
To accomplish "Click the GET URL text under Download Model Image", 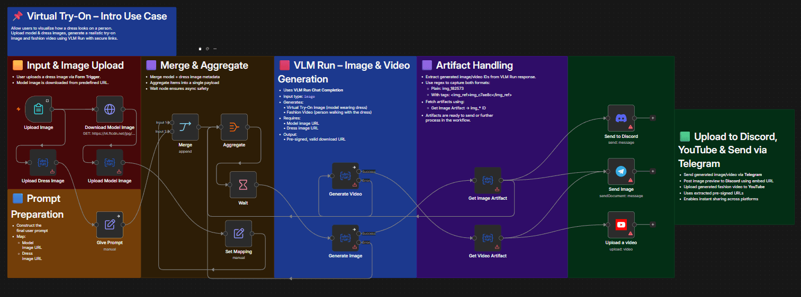I will tap(110, 134).
